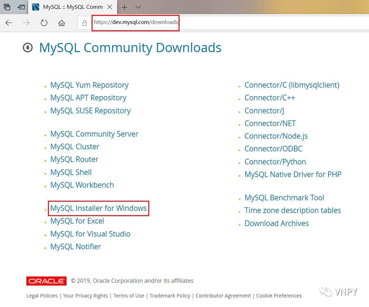Screen dimensions: 369x307
Task: Open MySQL Router link
Action: click(74, 159)
